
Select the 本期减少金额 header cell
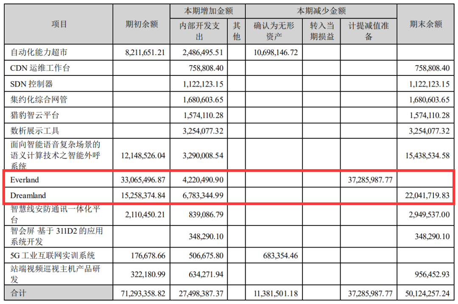coord(321,11)
